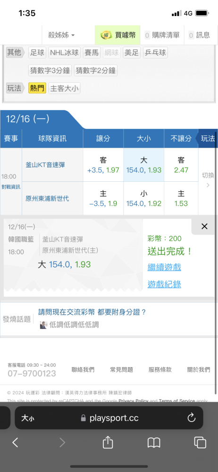The height and width of the screenshot is (472, 218).
Task: Select the 熱門 play type
Action: [37, 88]
